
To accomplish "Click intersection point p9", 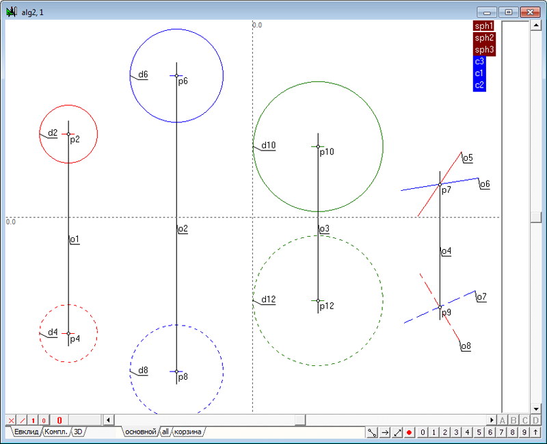I will 440,307.
